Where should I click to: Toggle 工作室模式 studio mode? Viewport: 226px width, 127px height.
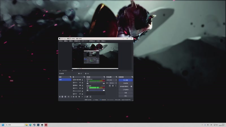126,89
